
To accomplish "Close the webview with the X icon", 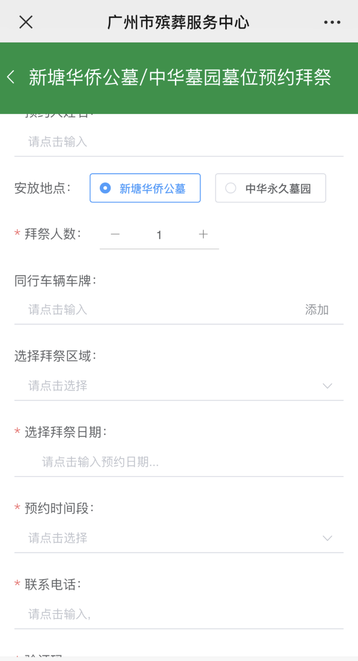I will click(26, 21).
